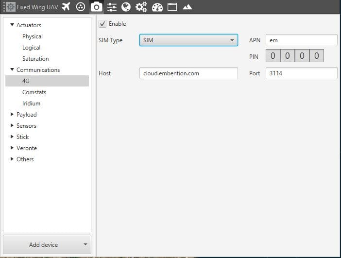Click the Port input field
The width and height of the screenshot is (341, 258).
click(302, 73)
